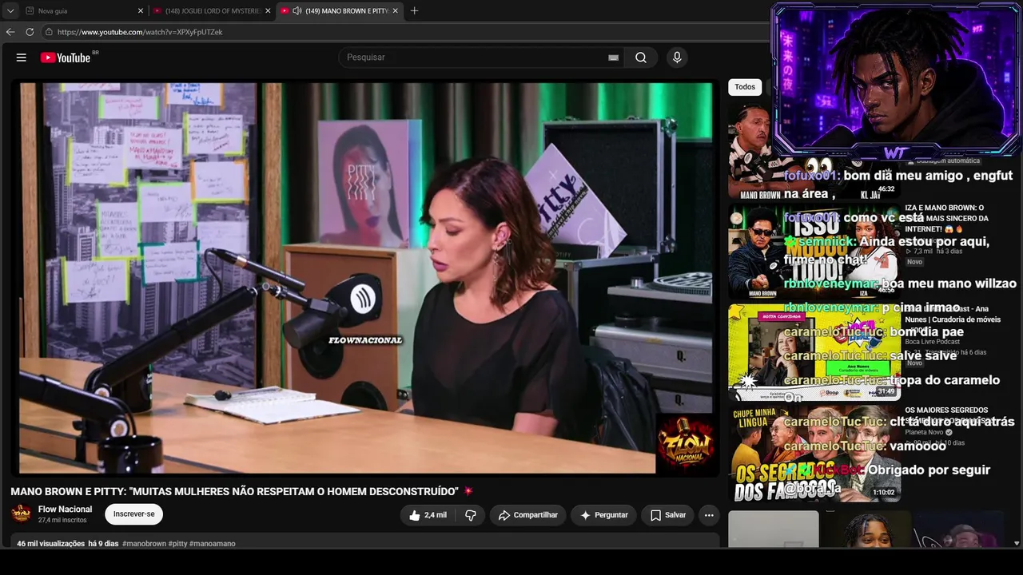Open the Planeta Novo channel name
Image resolution: width=1023 pixels, height=575 pixels.
coord(923,432)
